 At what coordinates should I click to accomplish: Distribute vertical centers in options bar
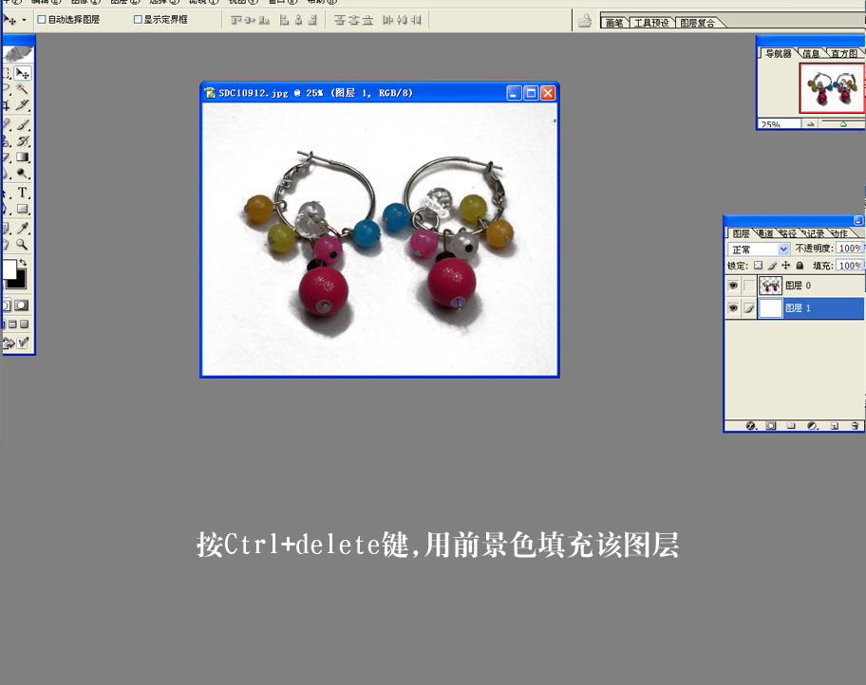click(x=353, y=21)
